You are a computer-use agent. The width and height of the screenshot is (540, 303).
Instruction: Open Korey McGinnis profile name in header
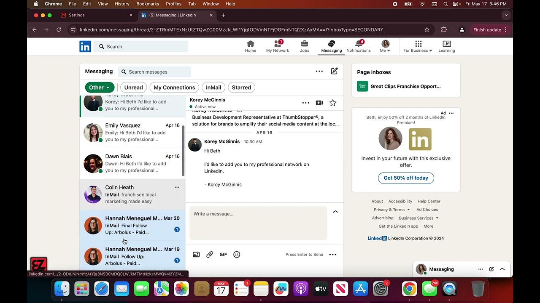coord(208,100)
